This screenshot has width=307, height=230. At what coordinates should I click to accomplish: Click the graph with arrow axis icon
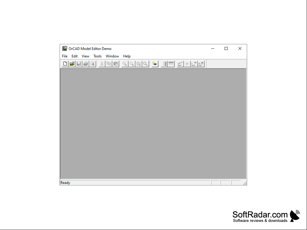pyautogui.click(x=180, y=64)
